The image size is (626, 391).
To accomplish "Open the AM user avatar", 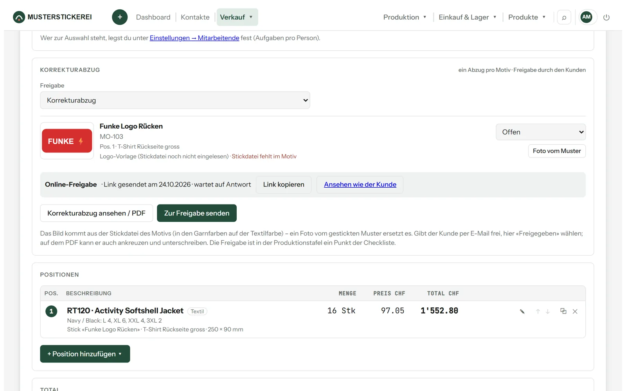I will (x=586, y=17).
